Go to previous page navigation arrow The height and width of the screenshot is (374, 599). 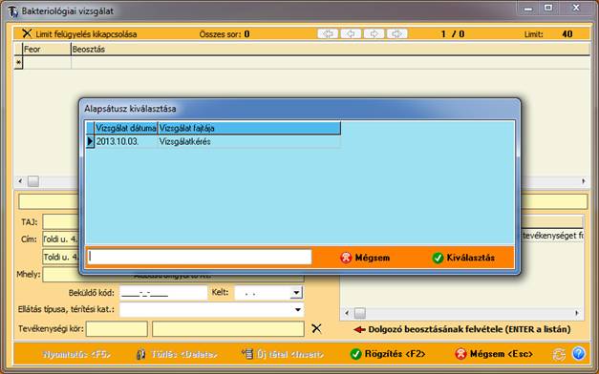[x=351, y=34]
